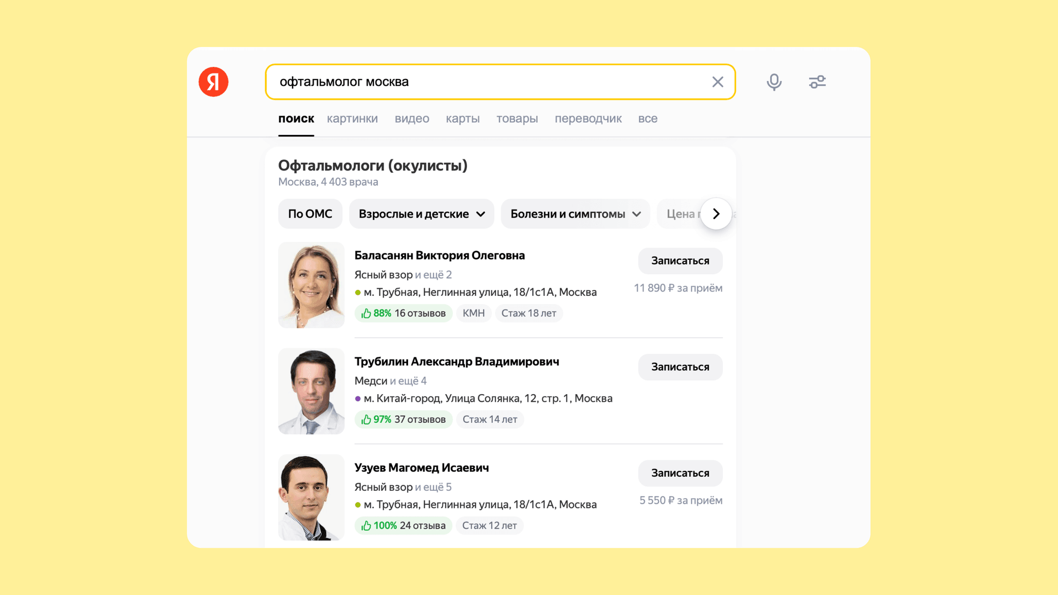Open the Медси clinic link
1058x595 pixels.
point(371,381)
